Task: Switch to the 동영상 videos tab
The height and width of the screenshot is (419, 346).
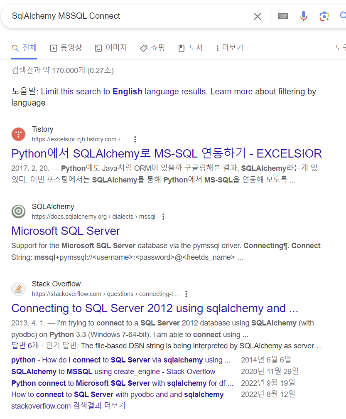Action: pyautogui.click(x=66, y=48)
